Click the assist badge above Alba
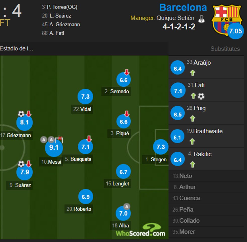 click(127, 207)
